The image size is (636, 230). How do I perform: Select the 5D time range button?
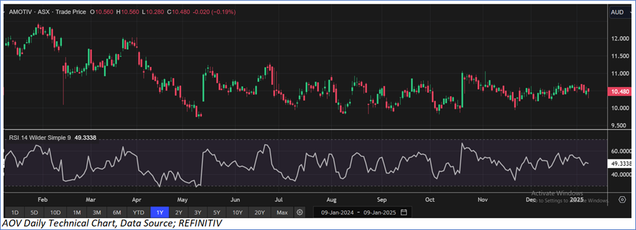pyautogui.click(x=35, y=212)
